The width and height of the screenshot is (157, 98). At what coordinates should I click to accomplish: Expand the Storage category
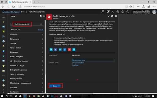point(27,43)
